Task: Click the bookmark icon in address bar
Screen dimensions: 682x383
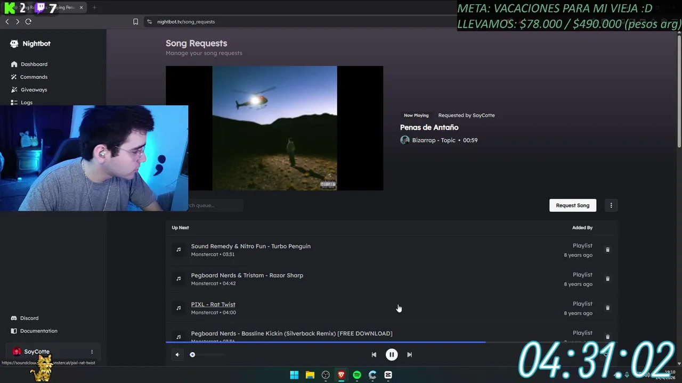Action: (x=135, y=22)
